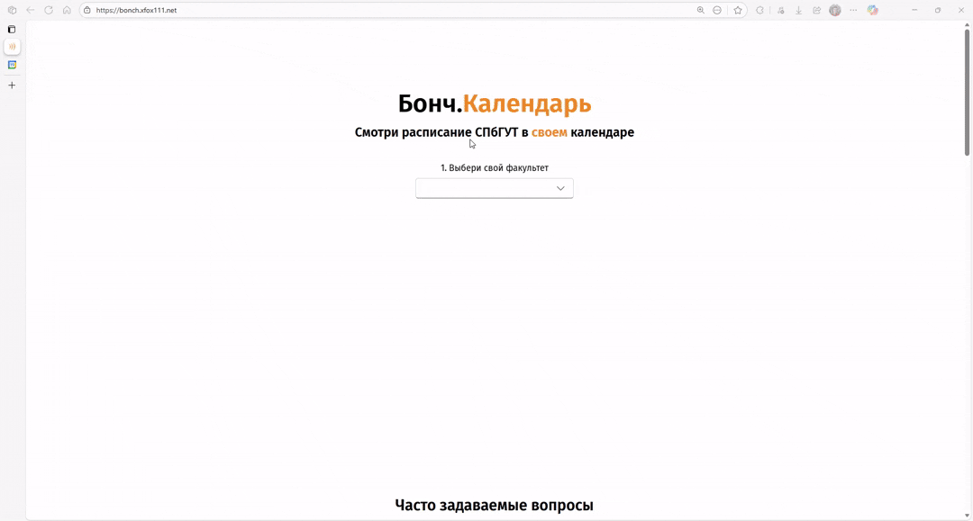Click the colorful extension icon right of the ellipsis

(x=871, y=10)
